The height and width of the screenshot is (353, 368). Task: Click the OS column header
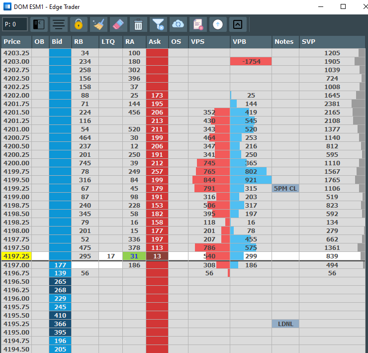click(x=178, y=42)
